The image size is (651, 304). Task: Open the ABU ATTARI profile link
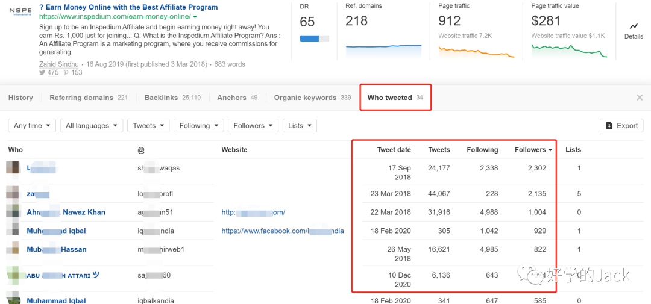coord(63,275)
